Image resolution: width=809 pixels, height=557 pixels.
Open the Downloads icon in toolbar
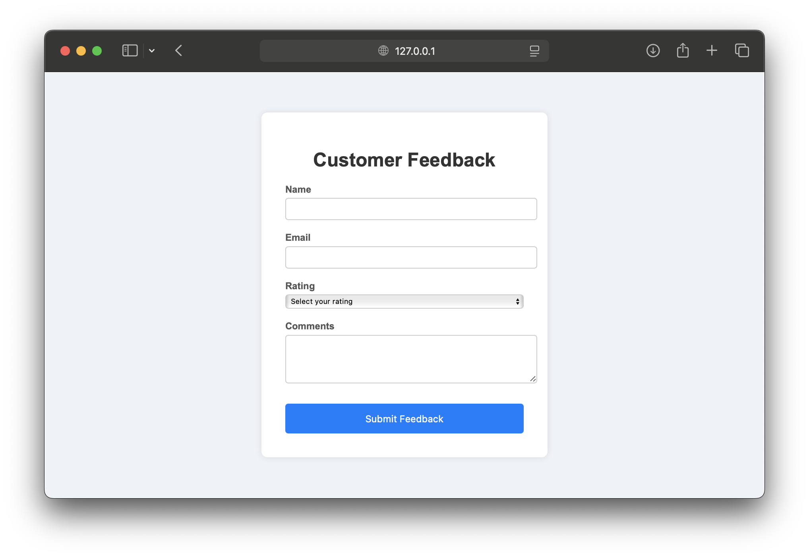point(653,50)
